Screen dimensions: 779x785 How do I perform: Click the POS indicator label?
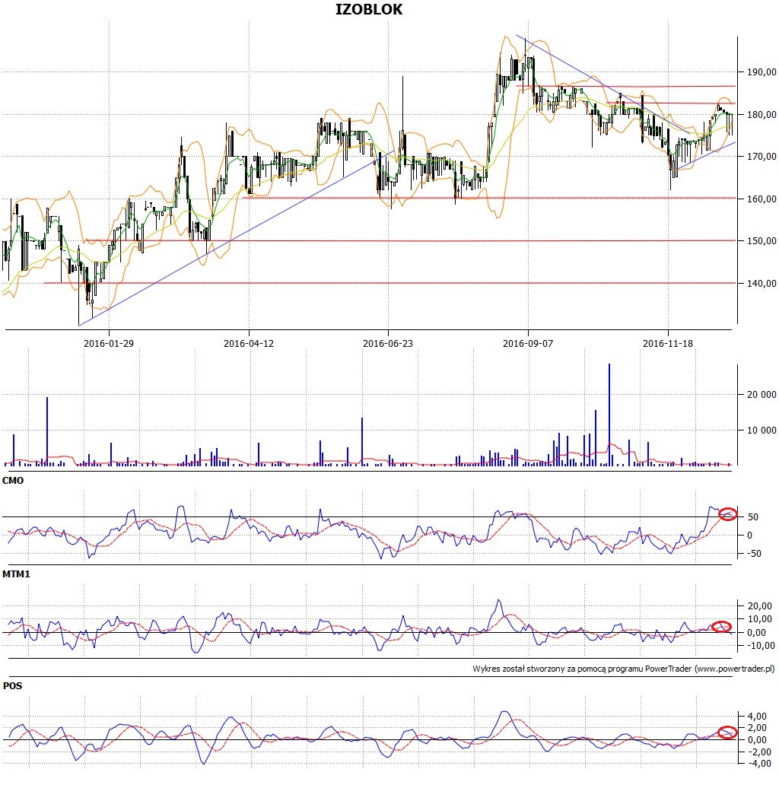12,686
